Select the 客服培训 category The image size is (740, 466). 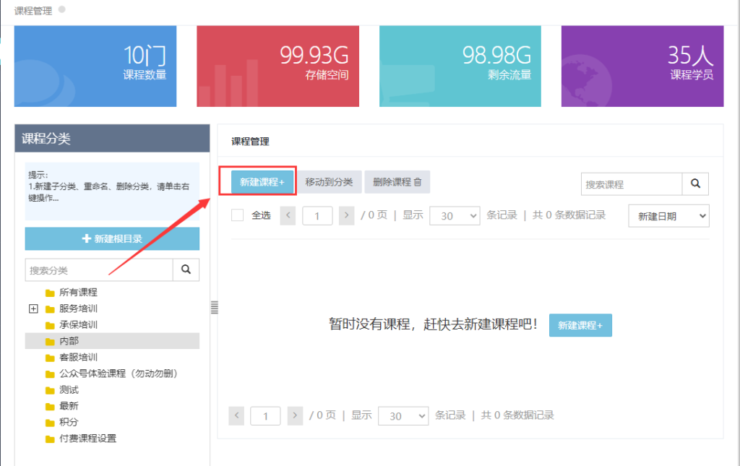point(78,357)
